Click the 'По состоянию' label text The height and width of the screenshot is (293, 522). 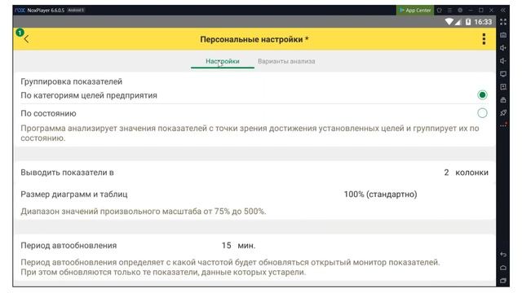click(x=48, y=113)
